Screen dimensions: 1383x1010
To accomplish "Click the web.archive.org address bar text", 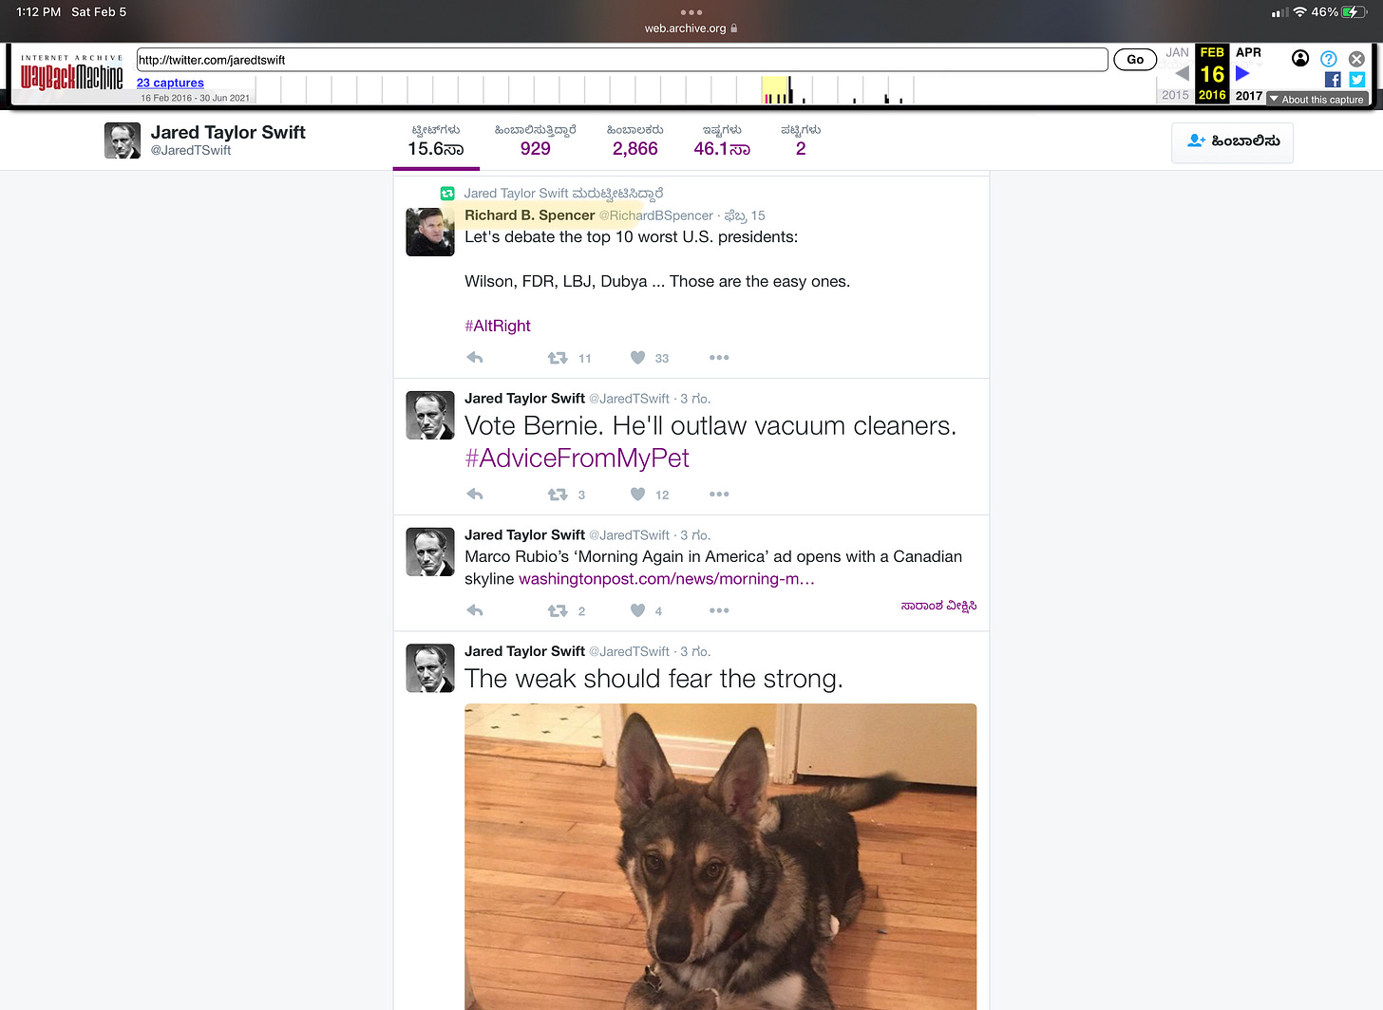I will pos(685,28).
